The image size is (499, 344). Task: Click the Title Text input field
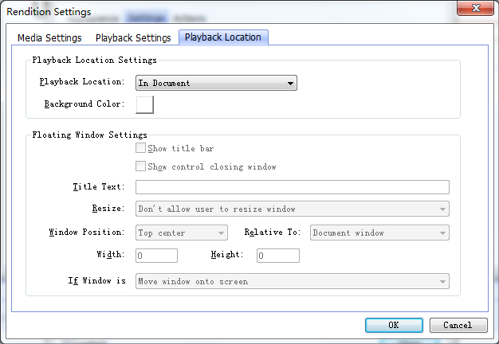click(292, 187)
